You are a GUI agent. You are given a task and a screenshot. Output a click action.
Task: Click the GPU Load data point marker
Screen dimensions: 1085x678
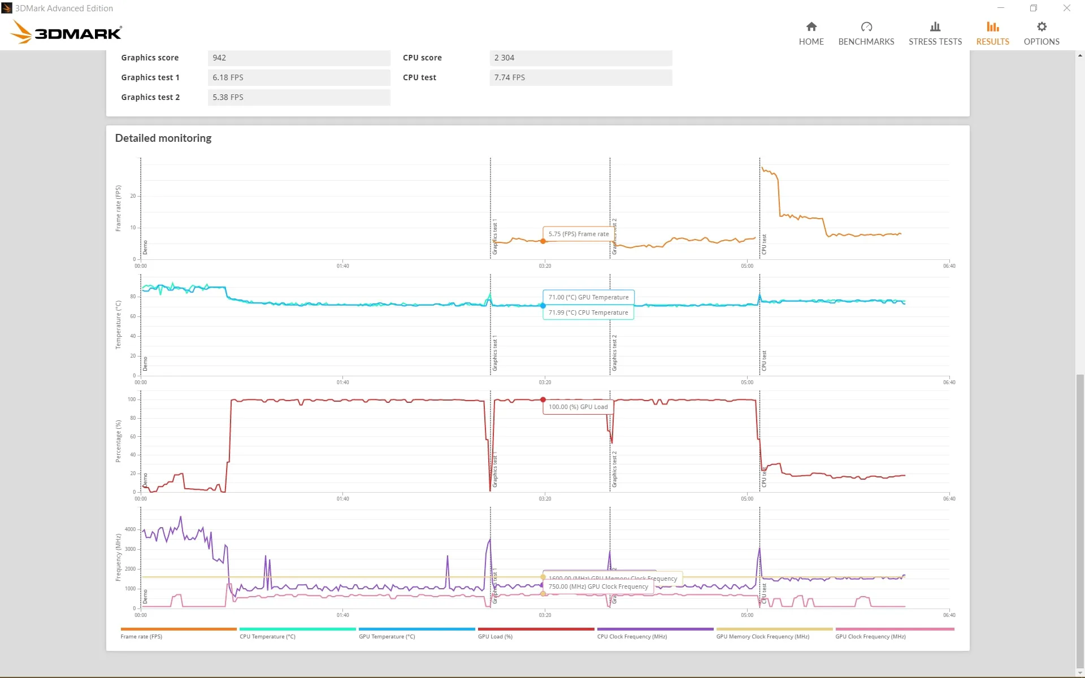pos(543,399)
